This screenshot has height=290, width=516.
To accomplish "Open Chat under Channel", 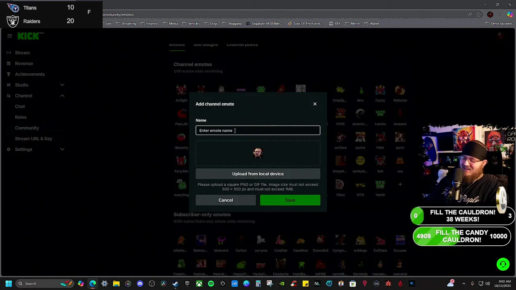I will pyautogui.click(x=20, y=106).
